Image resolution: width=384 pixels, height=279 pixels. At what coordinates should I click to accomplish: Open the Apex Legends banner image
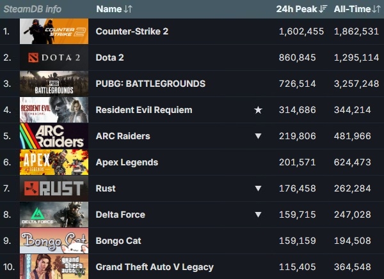point(54,162)
